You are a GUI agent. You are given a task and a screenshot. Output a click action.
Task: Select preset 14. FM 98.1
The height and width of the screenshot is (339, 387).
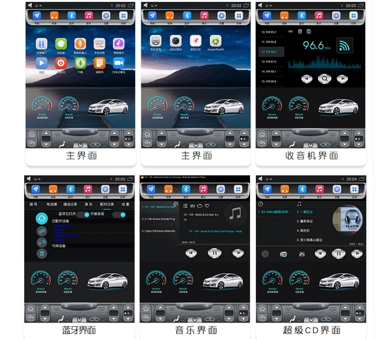(x=271, y=72)
